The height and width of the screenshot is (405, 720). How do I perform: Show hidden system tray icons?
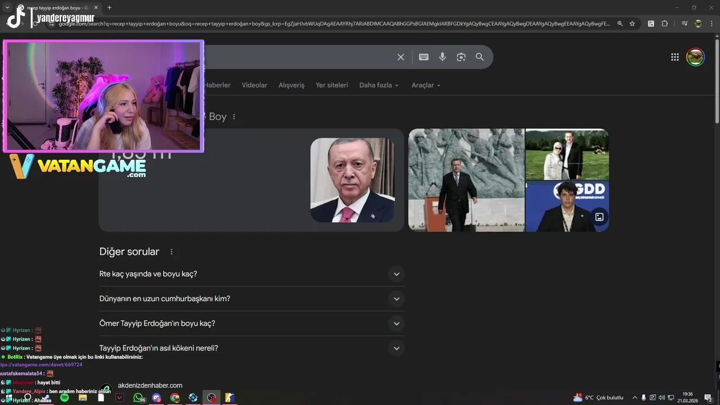[x=634, y=398]
